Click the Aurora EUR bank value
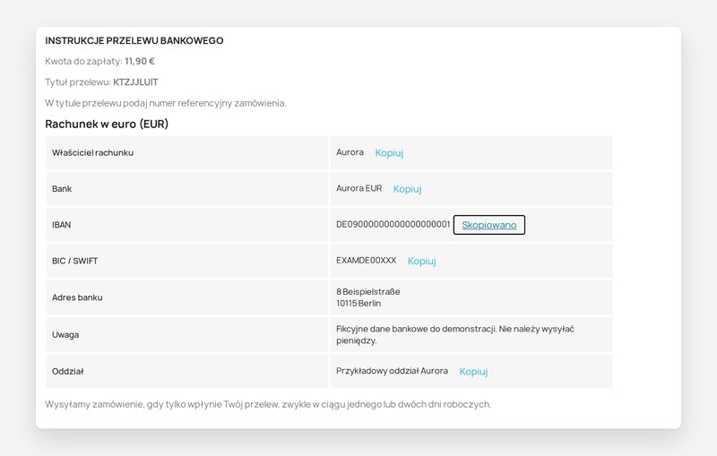717x456 pixels. 359,188
